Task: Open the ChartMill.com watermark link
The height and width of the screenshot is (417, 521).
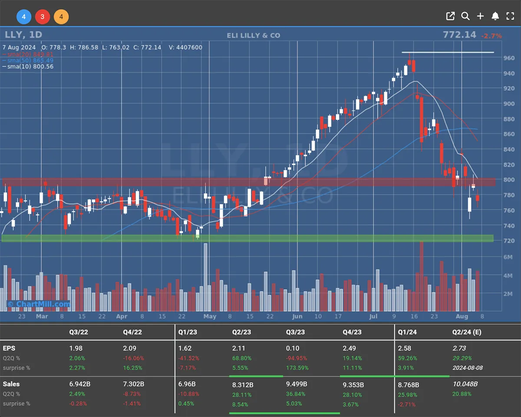Action: (x=38, y=304)
